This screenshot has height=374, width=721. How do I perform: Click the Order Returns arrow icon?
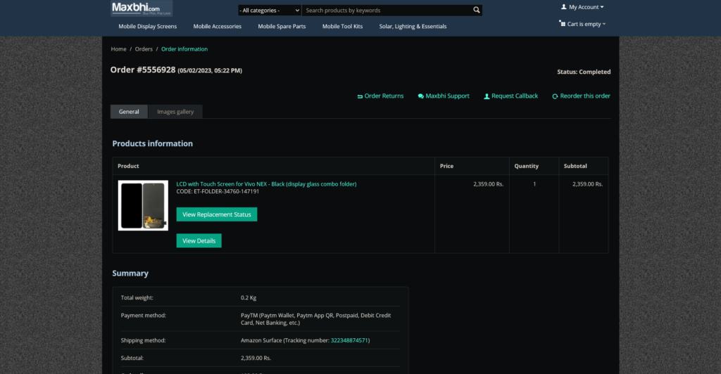[360, 96]
